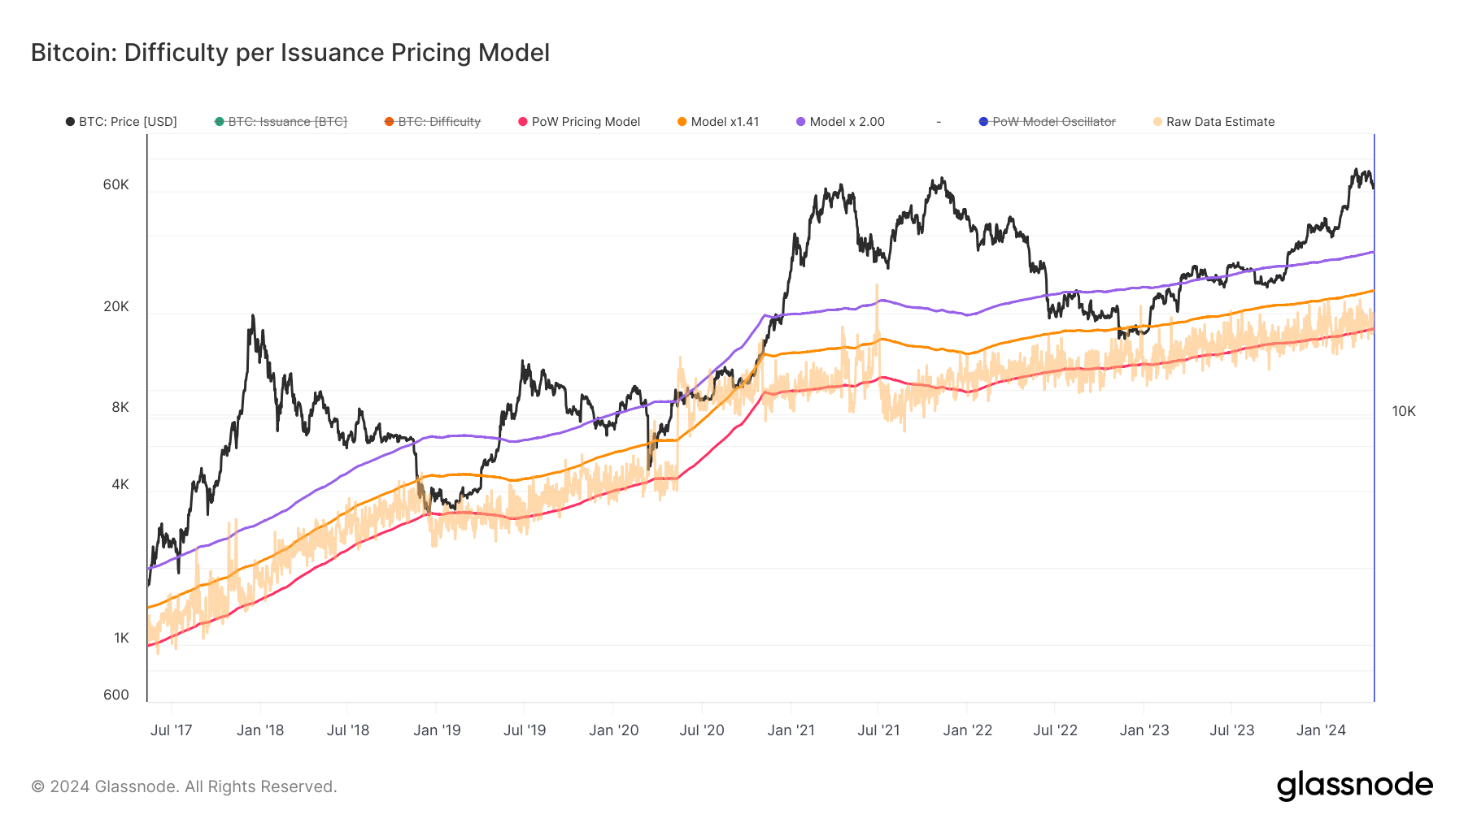
Task: Show the hidden BTC: Issuance [BTC] series label
Action: pyautogui.click(x=287, y=122)
